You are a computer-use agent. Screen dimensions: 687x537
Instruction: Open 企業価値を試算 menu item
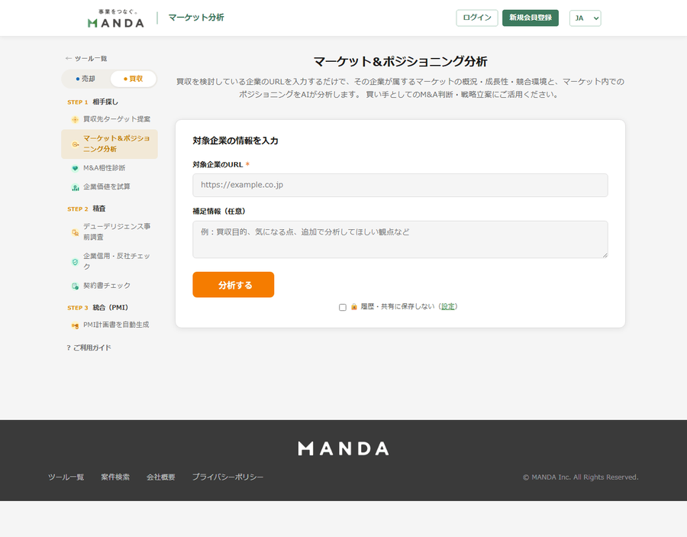coord(109,186)
